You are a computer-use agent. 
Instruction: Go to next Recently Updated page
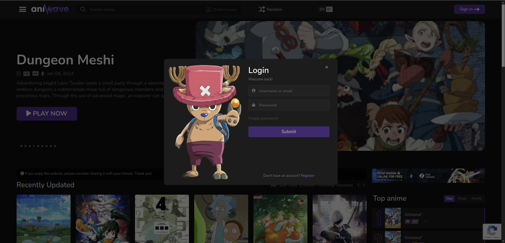364,185
